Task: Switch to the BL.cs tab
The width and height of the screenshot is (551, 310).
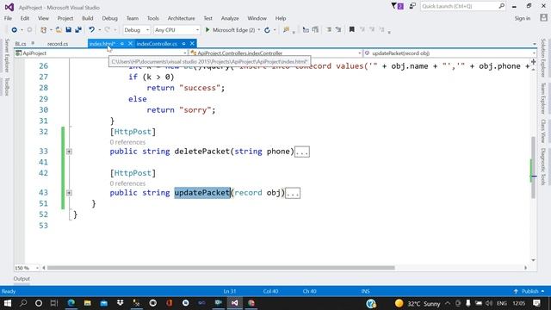Action: [21, 44]
